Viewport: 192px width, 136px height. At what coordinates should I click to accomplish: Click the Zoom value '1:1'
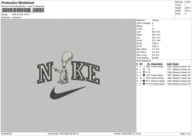tap(186, 13)
